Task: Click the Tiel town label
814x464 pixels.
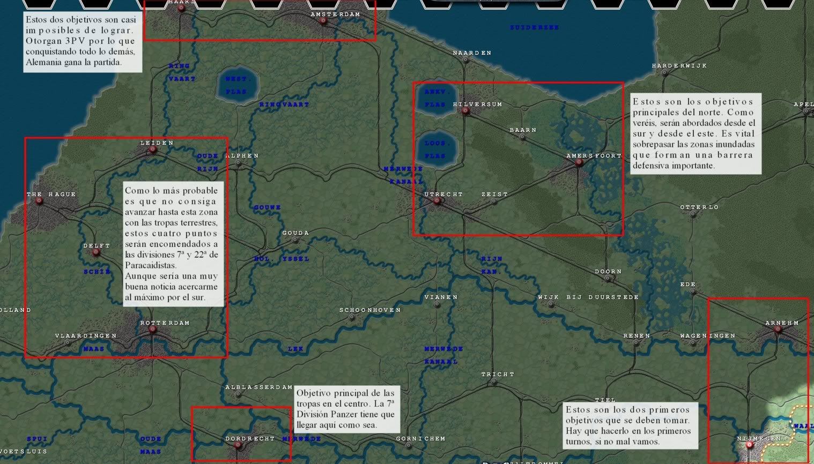Action: (x=605, y=400)
